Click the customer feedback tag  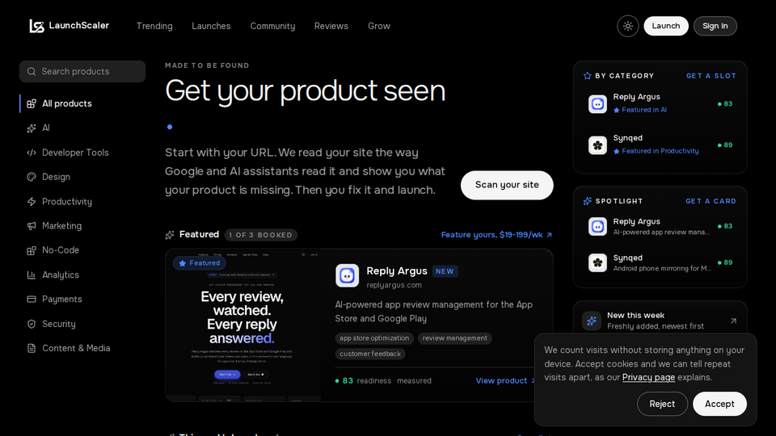370,354
